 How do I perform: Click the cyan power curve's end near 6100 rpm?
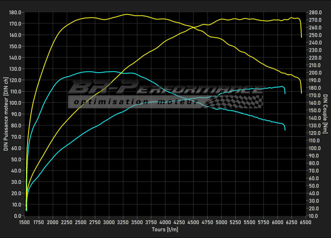tap(285, 94)
